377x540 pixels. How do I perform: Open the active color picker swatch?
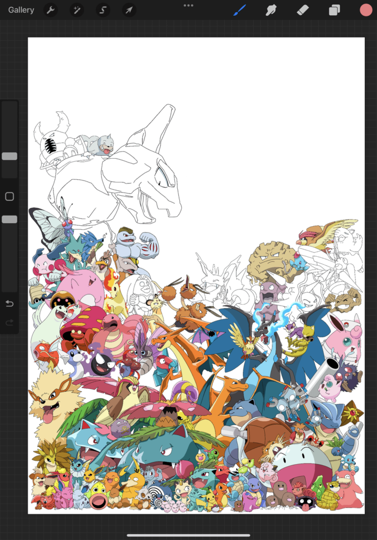365,10
